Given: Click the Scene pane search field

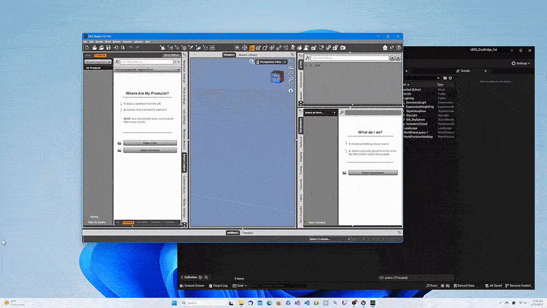Looking at the screenshot, I should (349, 58).
